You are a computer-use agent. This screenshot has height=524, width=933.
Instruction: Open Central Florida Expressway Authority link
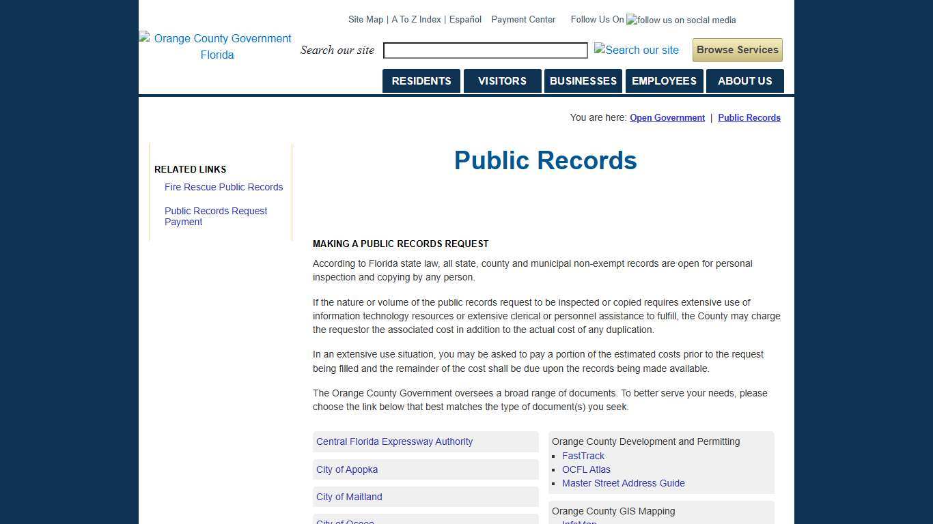click(x=394, y=441)
